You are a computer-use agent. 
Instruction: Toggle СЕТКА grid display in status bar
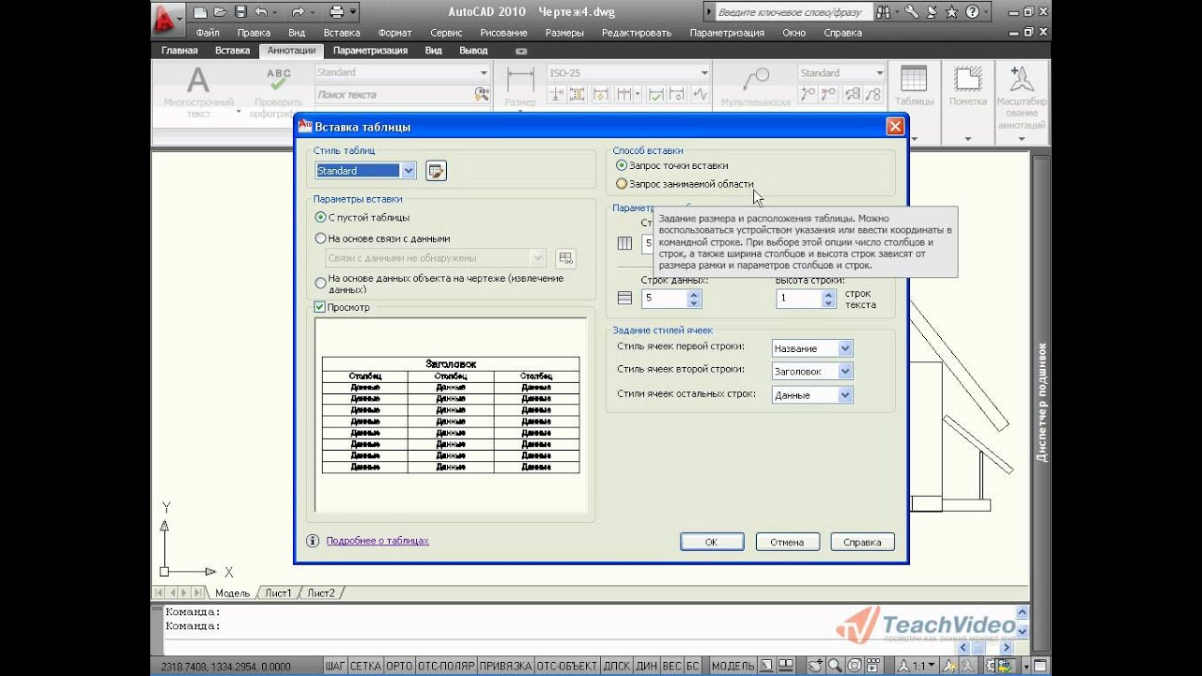pyautogui.click(x=365, y=666)
